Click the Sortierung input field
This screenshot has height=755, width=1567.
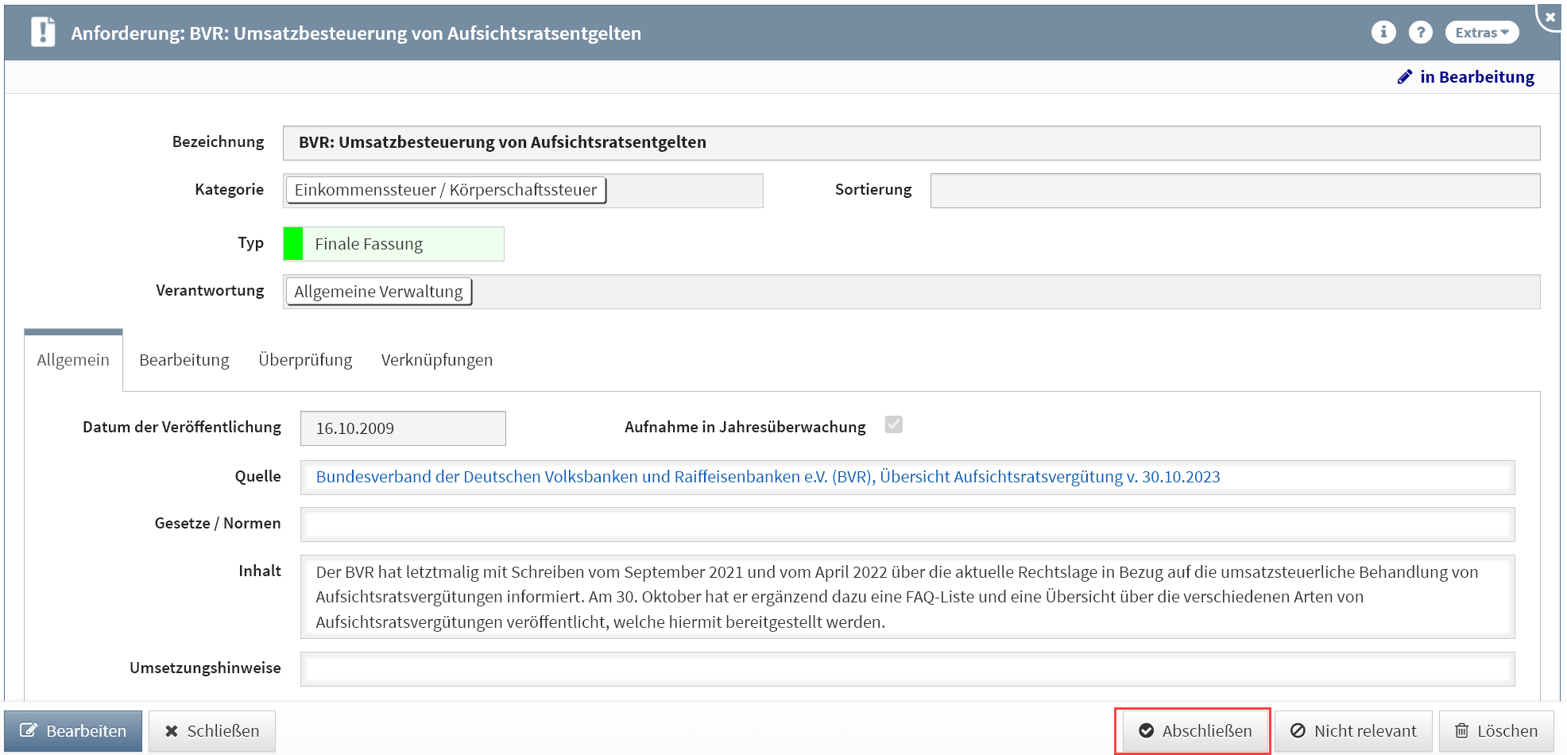(1234, 191)
